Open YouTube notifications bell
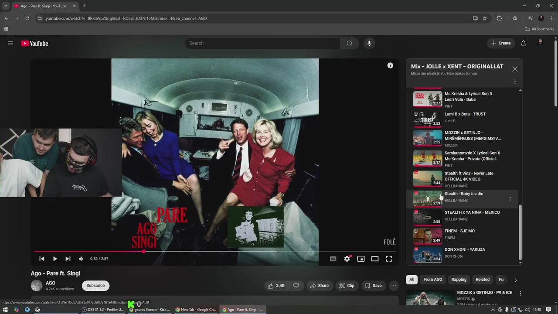Screen dimensions: 558x314 point(524,43)
